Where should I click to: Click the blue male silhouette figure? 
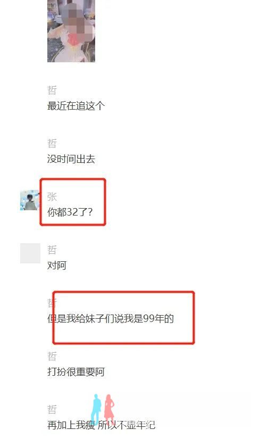pyautogui.click(x=97, y=409)
